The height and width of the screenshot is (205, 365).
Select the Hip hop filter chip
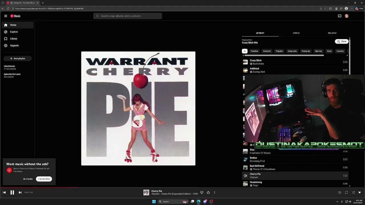point(318,51)
